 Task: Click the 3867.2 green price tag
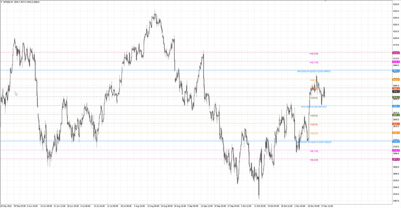pos(396,115)
